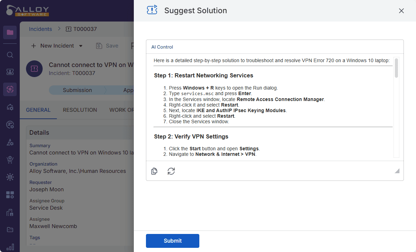Click the resize grip of AI Control box
Viewport: 416px width, 252px height.
point(397,171)
